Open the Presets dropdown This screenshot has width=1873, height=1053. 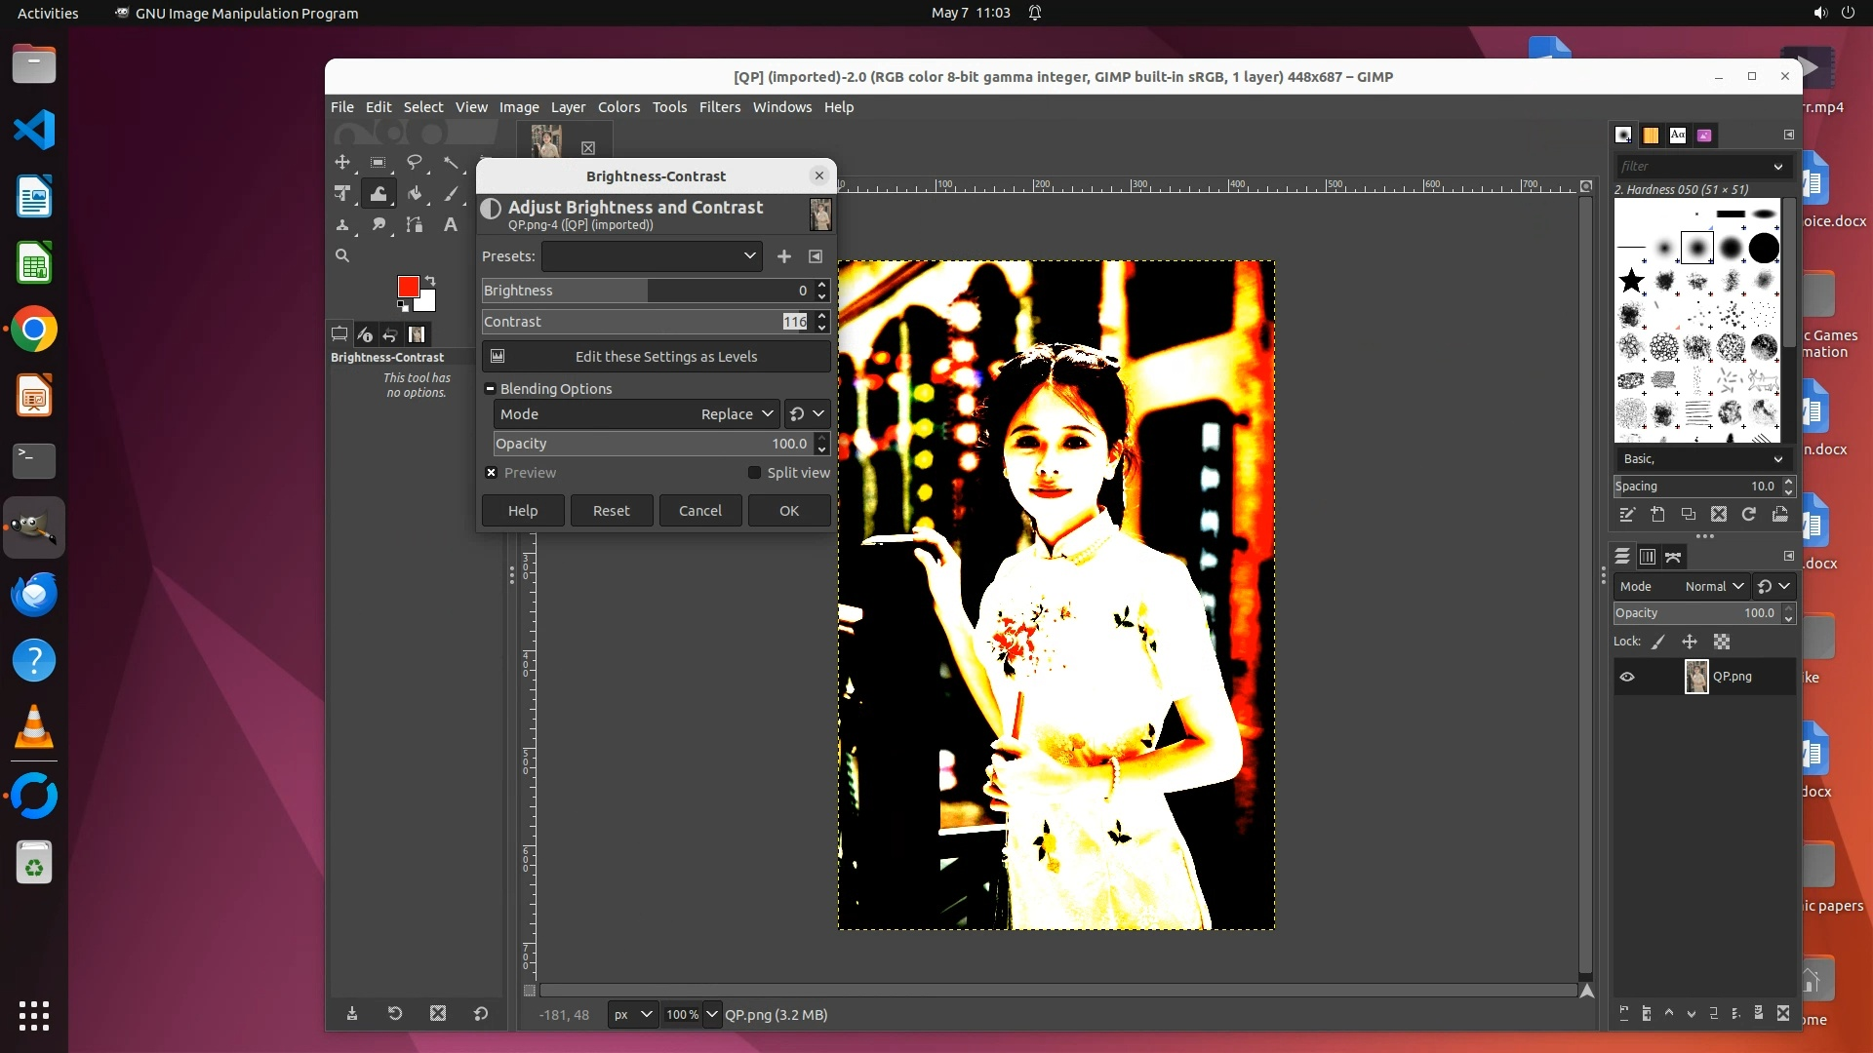tap(652, 256)
